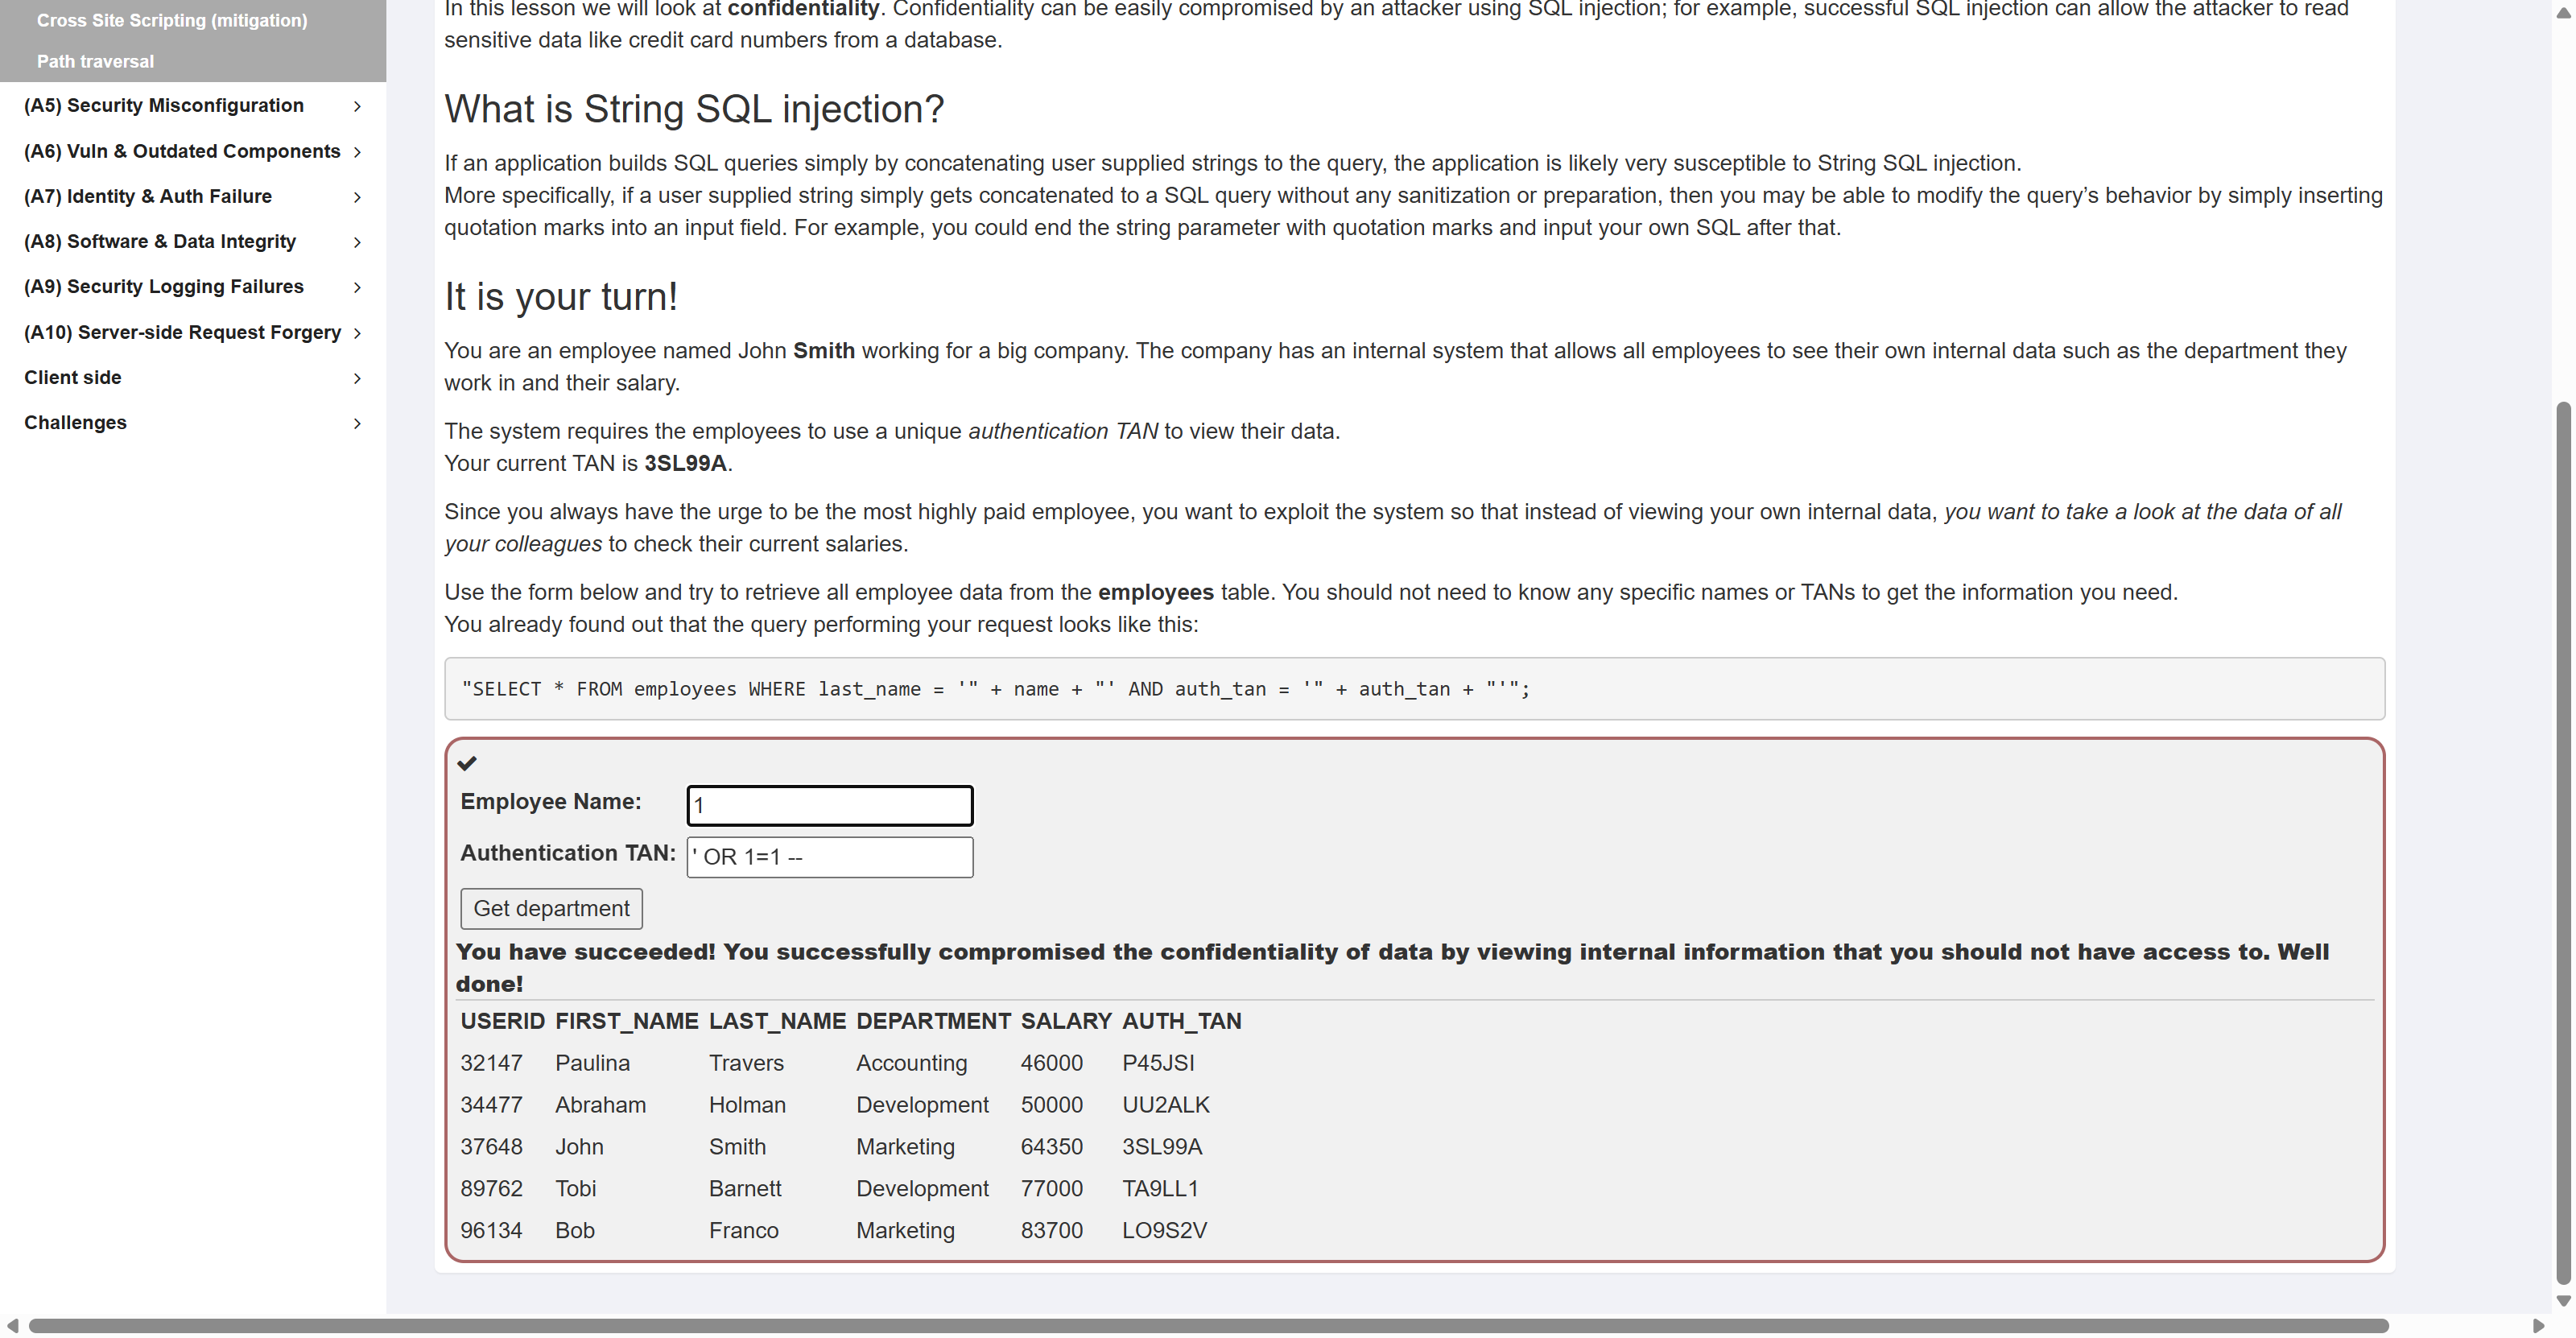
Task: Click the Client side chevron icon
Action: coord(357,378)
